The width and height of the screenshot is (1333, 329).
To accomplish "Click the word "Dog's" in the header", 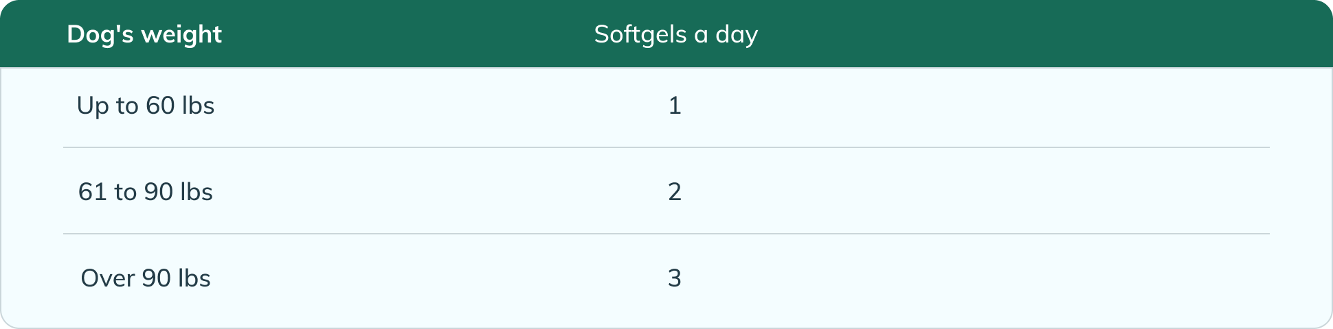I will [x=101, y=34].
